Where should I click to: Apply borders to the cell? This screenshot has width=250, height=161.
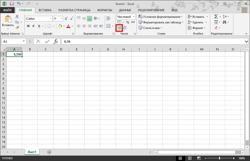coord(49,26)
